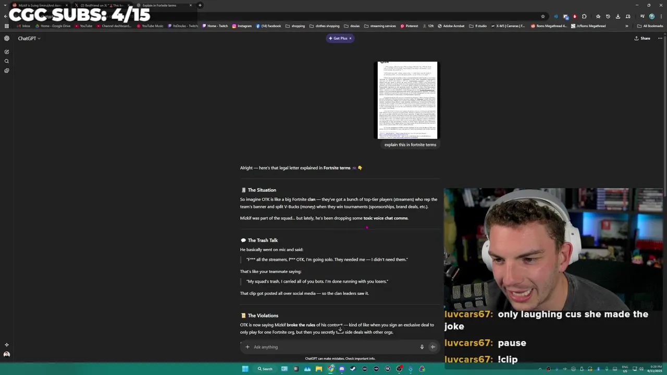Open the uploaded legal letter image thumbnail

click(407, 100)
